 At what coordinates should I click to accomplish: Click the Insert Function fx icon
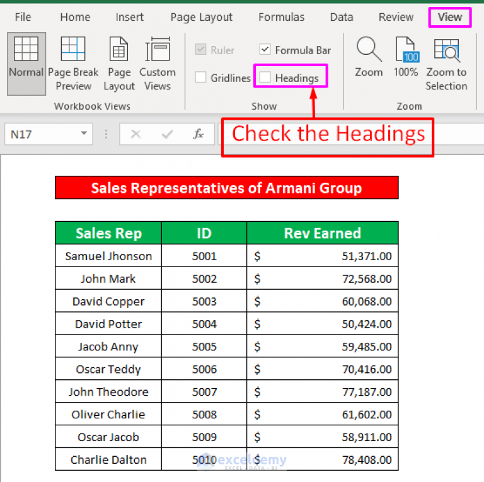pos(198,134)
